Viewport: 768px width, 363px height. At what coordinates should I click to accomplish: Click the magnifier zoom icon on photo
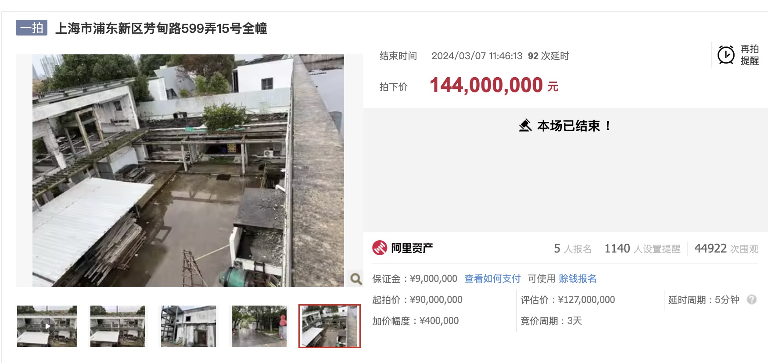pos(355,279)
